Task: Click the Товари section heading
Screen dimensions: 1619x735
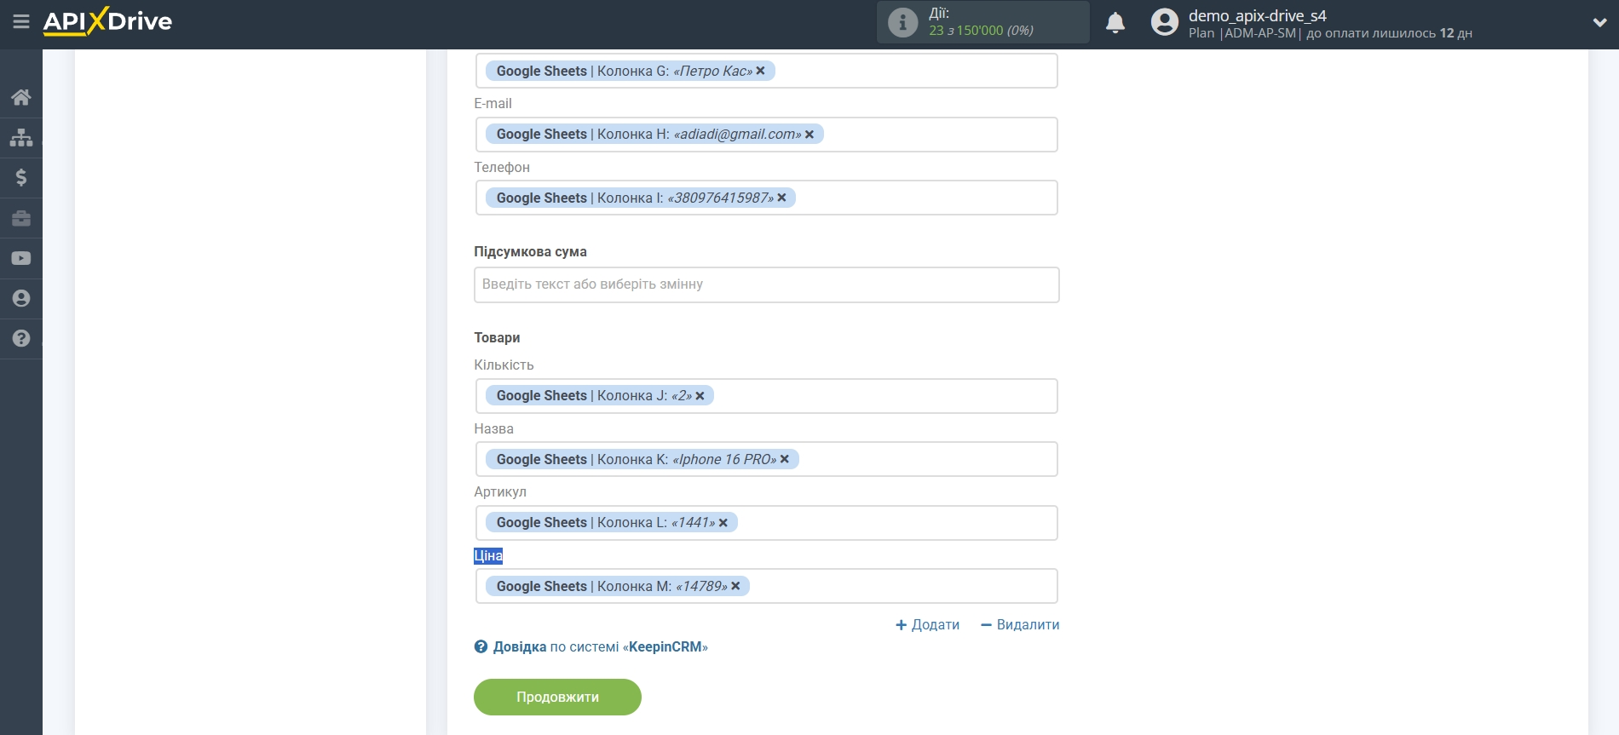Action: [x=497, y=337]
